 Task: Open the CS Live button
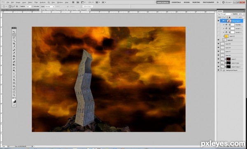226,2
